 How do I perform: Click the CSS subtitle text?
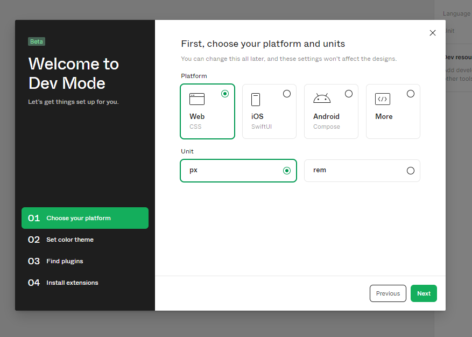point(195,127)
